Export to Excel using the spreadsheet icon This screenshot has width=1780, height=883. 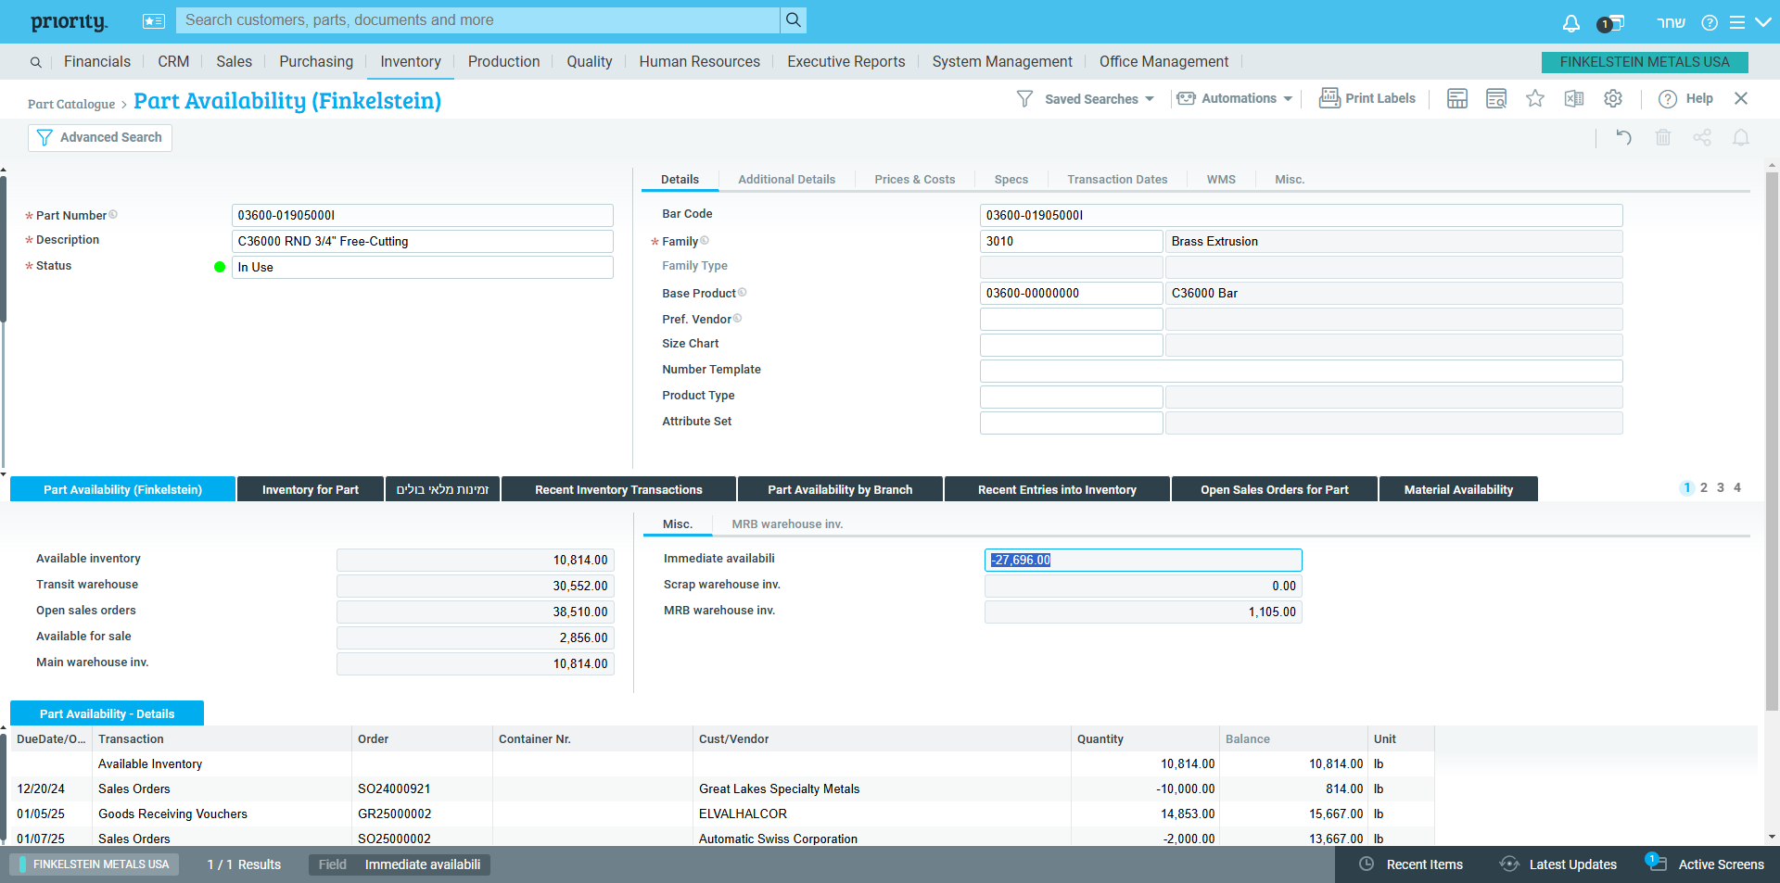tap(1574, 98)
